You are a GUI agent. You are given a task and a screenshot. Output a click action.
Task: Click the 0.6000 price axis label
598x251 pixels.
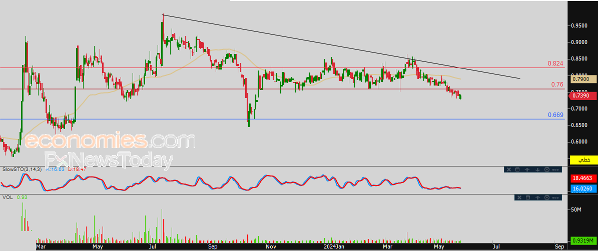(x=578, y=142)
